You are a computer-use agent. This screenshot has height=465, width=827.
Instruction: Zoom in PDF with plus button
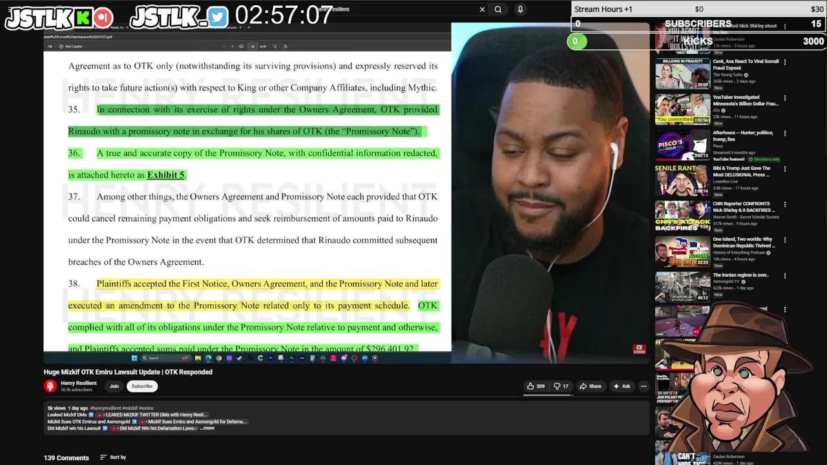232,46
